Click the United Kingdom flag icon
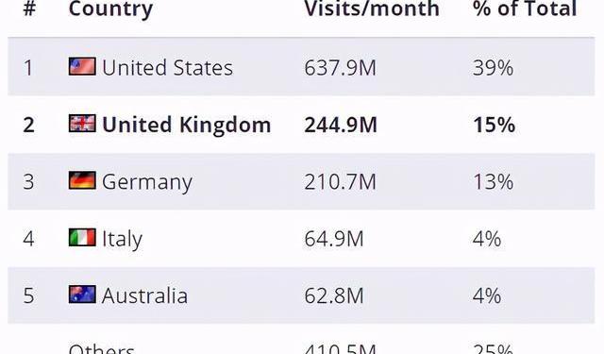 pos(82,124)
